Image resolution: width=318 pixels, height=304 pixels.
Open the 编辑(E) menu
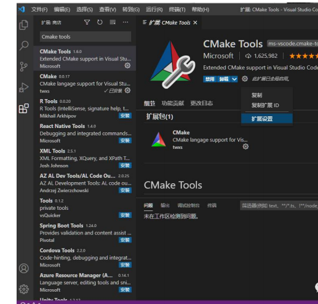point(62,9)
